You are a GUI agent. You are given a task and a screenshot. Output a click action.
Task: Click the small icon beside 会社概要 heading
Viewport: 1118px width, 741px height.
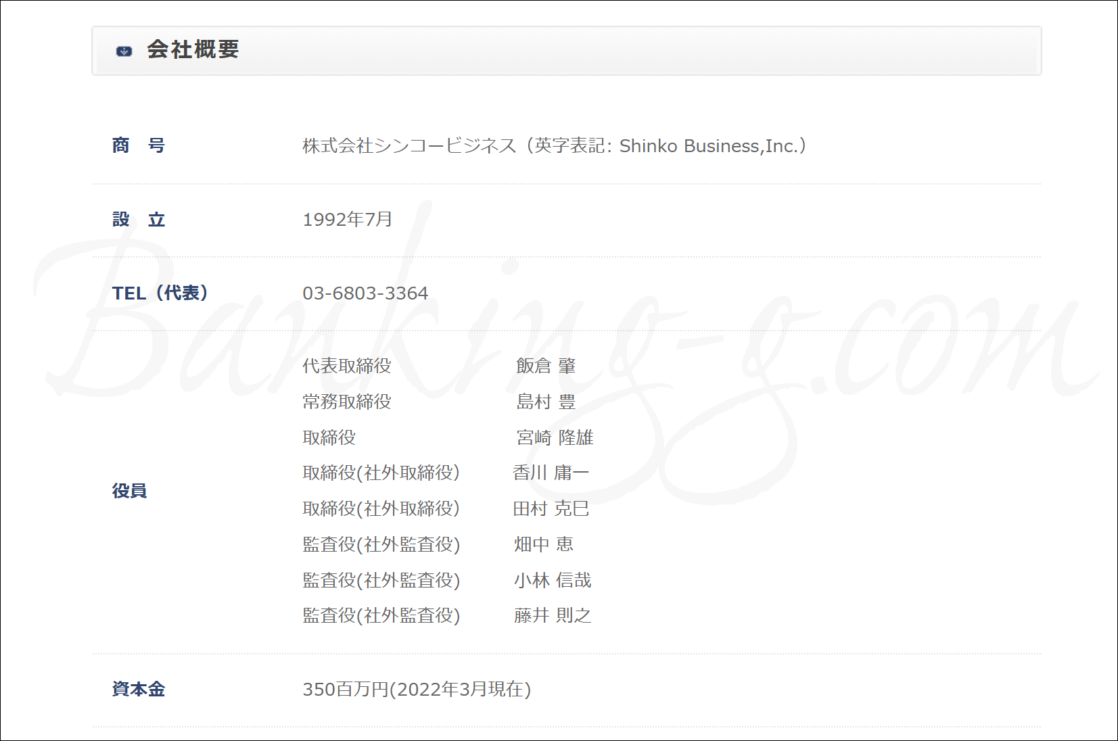[x=124, y=51]
